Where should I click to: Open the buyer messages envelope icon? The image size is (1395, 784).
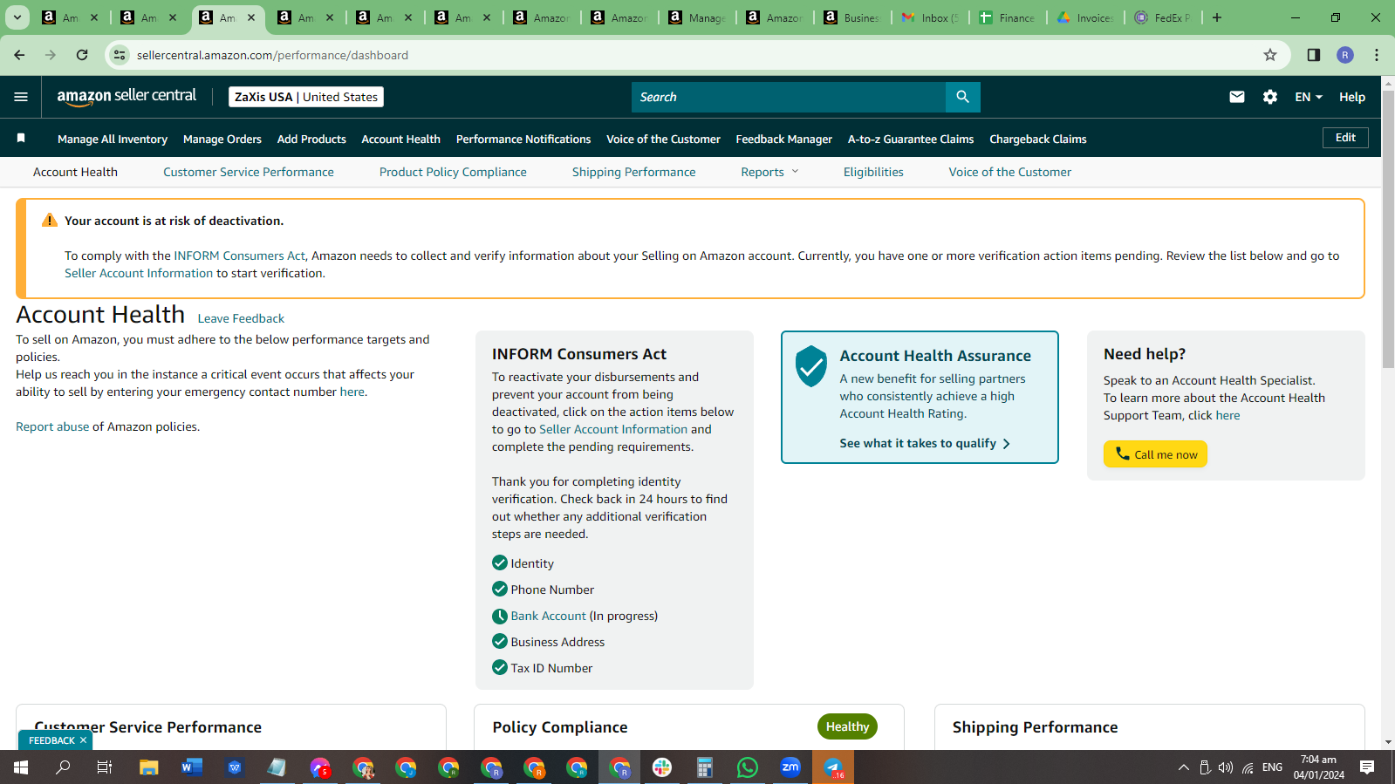pos(1237,97)
